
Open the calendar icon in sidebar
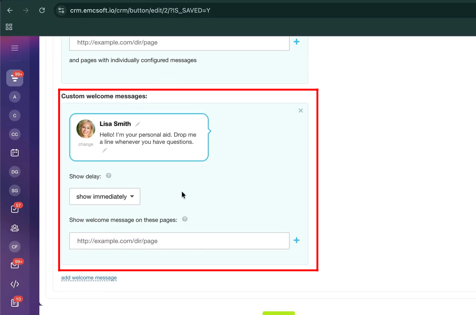coord(15,152)
